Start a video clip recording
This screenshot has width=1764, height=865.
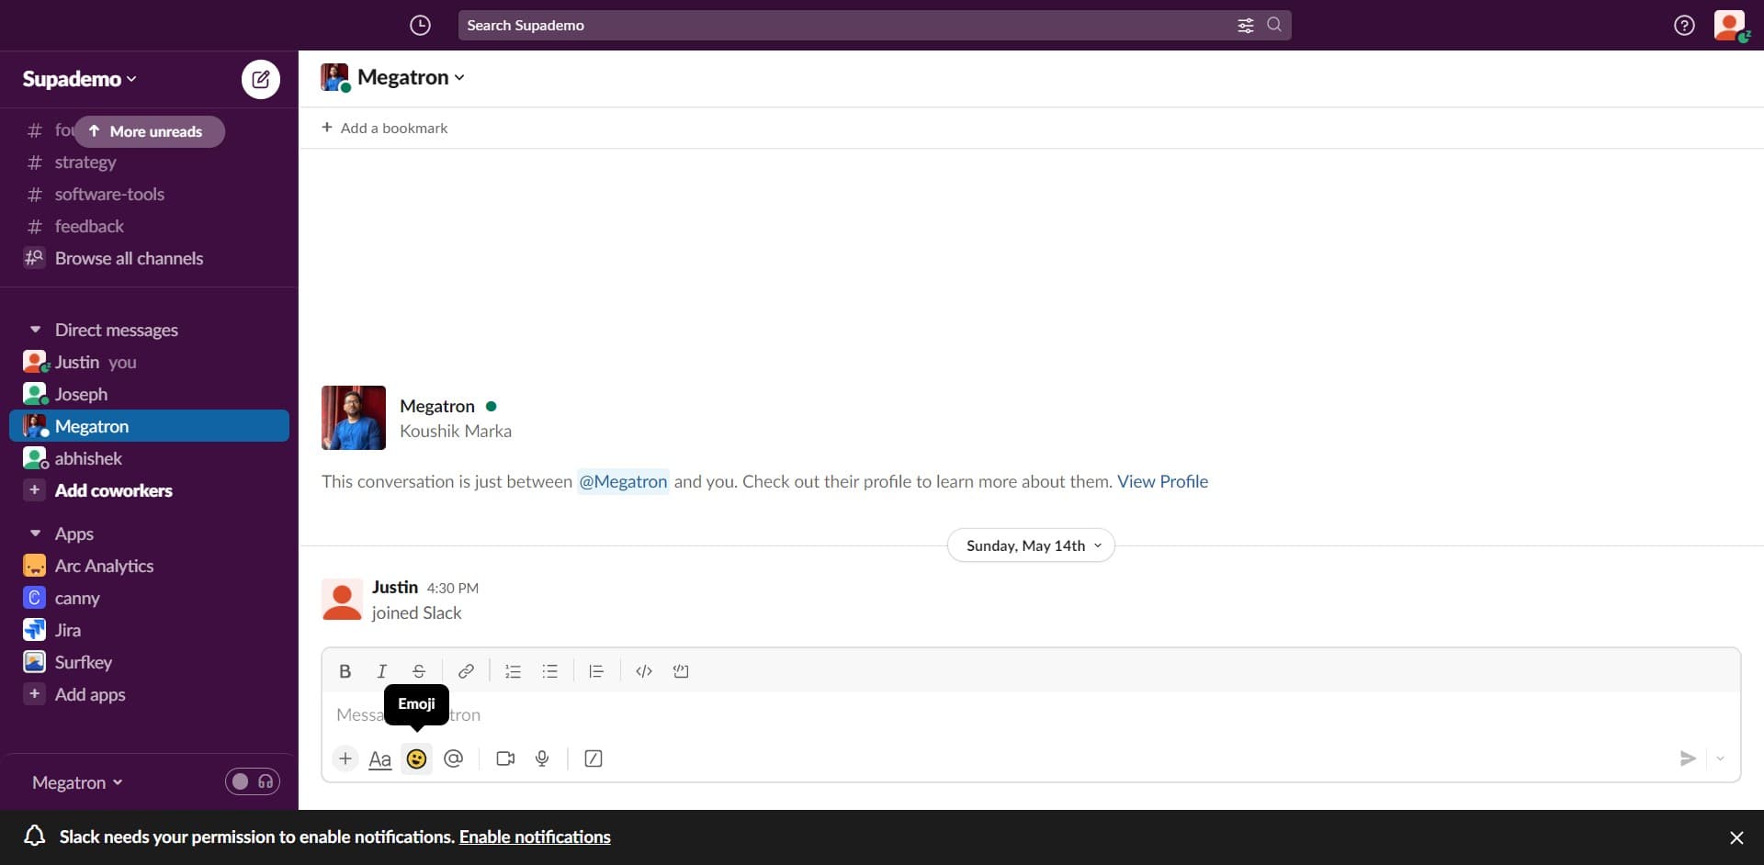point(504,758)
